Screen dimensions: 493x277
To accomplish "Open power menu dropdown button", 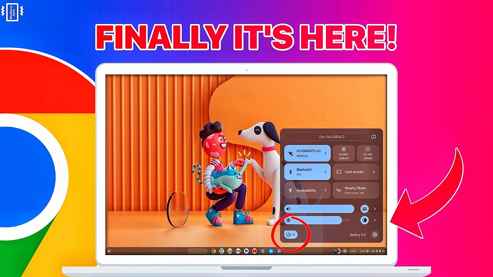I will pos(291,235).
